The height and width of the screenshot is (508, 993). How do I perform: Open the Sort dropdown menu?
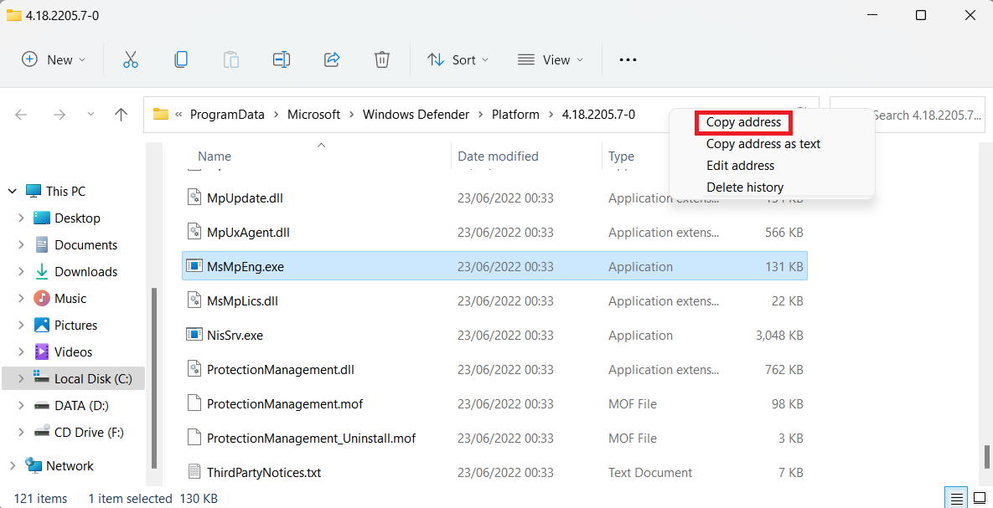tap(458, 59)
